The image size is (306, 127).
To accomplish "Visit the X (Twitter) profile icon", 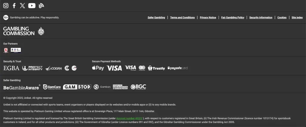I will point(22,6).
